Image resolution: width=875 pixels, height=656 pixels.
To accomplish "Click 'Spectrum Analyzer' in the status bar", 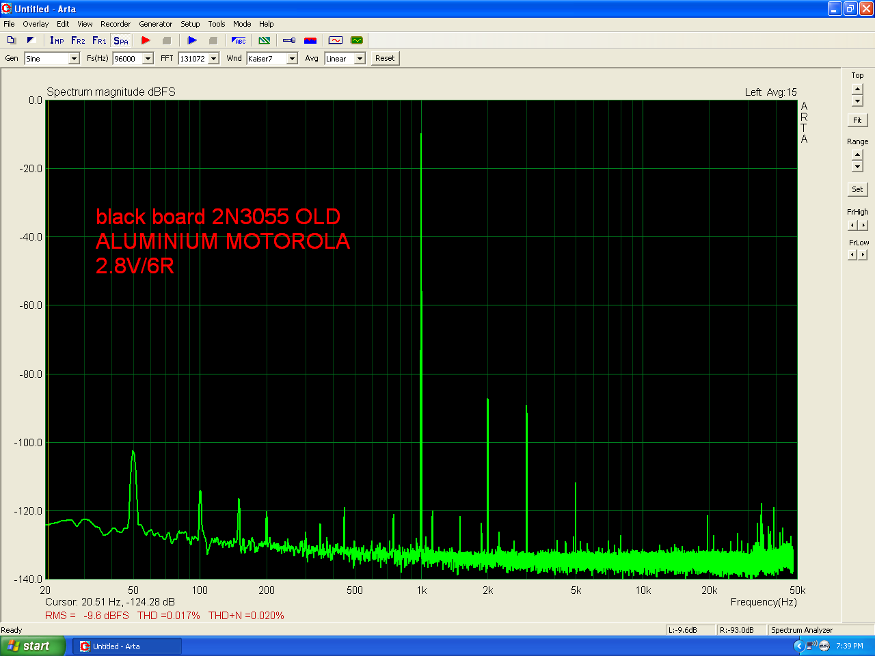I will point(802,630).
